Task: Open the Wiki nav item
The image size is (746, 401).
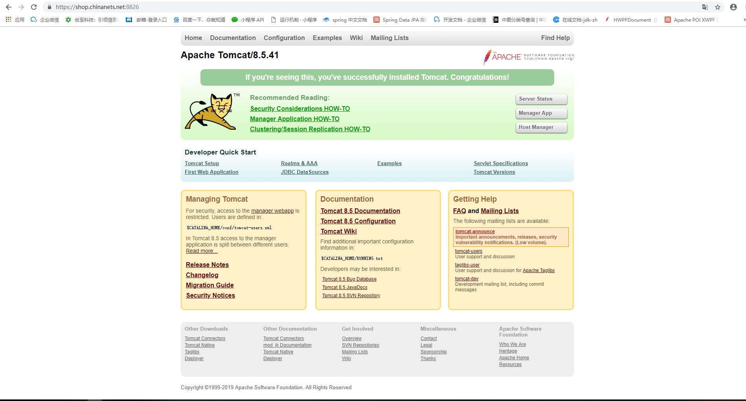Action: tap(356, 38)
